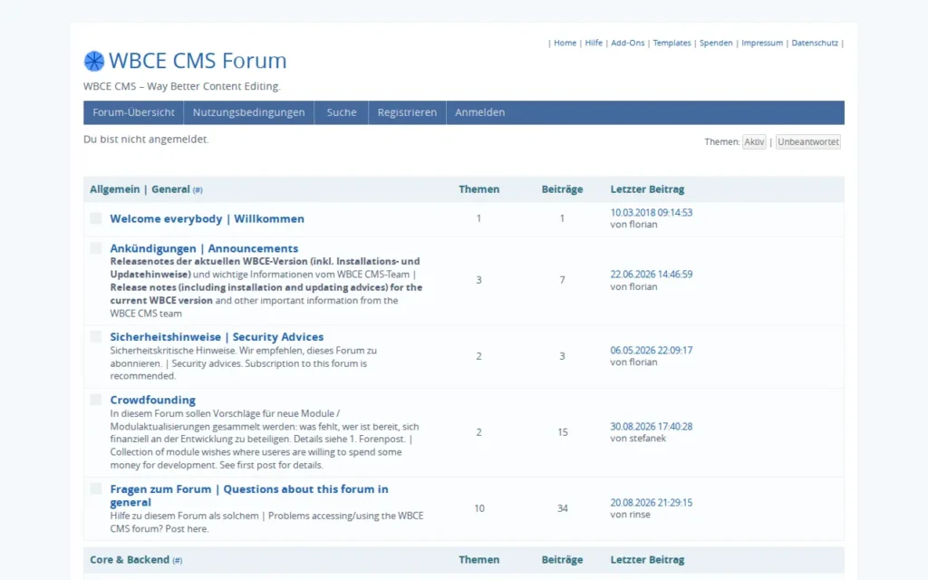Show Aktiv topics
Image resolution: width=928 pixels, height=580 pixels.
(754, 141)
